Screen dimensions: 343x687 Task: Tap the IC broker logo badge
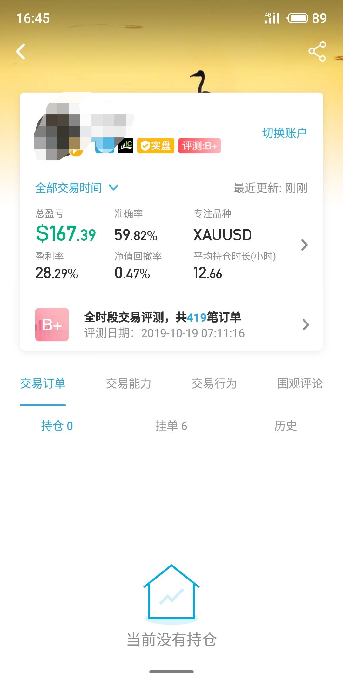[x=126, y=146]
